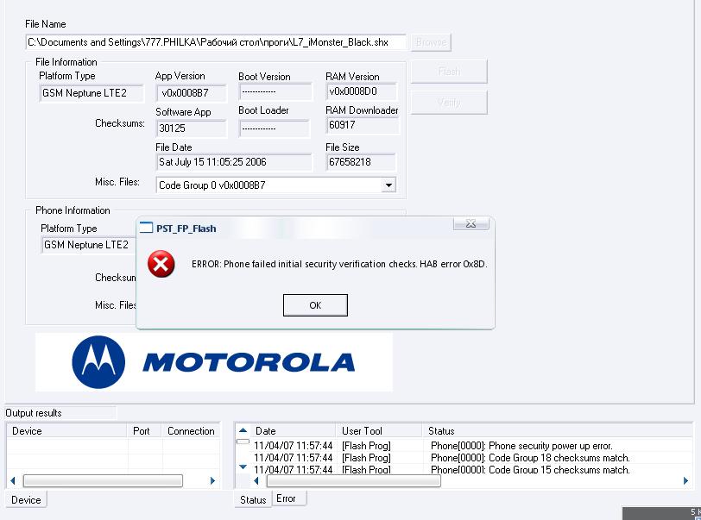Click the disabled Flash button
Image resolution: width=701 pixels, height=520 pixels.
pyautogui.click(x=449, y=72)
